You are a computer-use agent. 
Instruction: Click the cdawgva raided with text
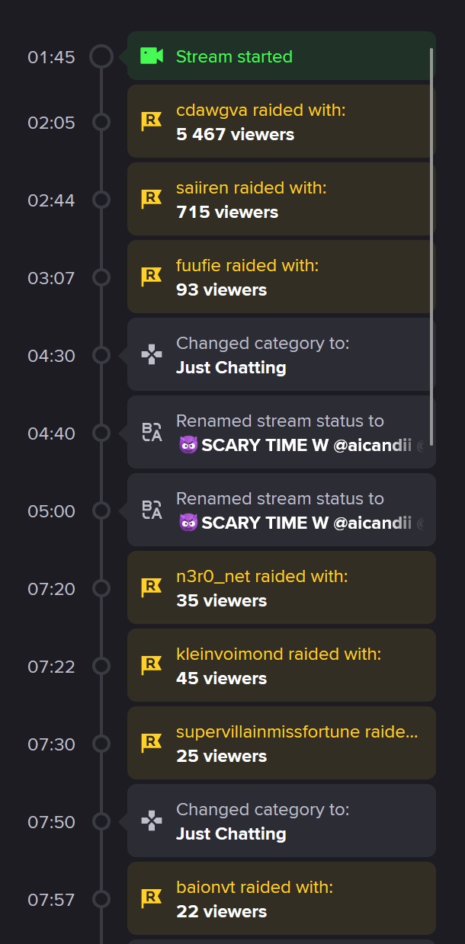261,110
